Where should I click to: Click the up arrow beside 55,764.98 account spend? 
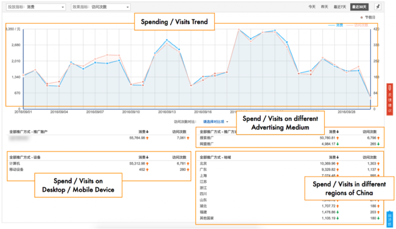point(148,137)
